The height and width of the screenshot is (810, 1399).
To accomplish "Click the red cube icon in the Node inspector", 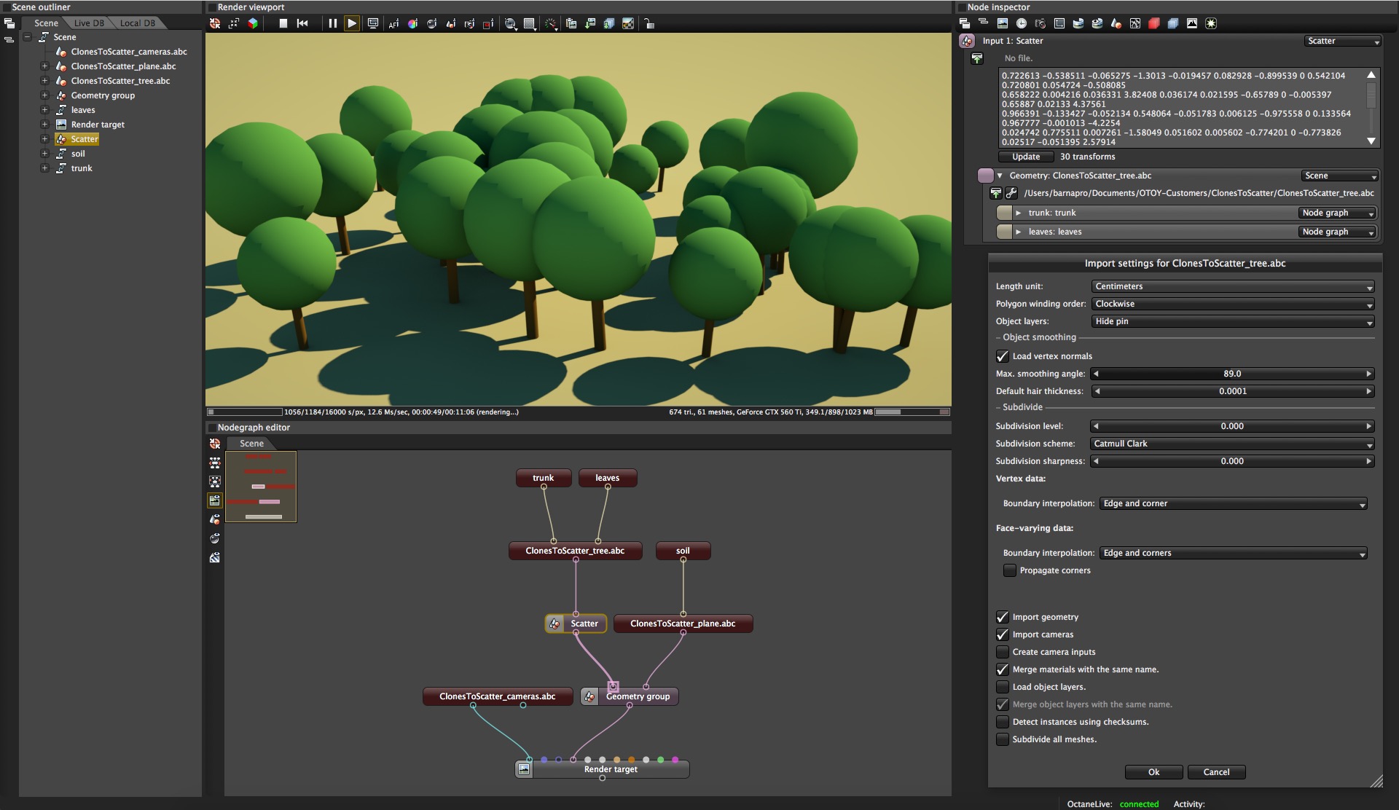I will pyautogui.click(x=1154, y=23).
